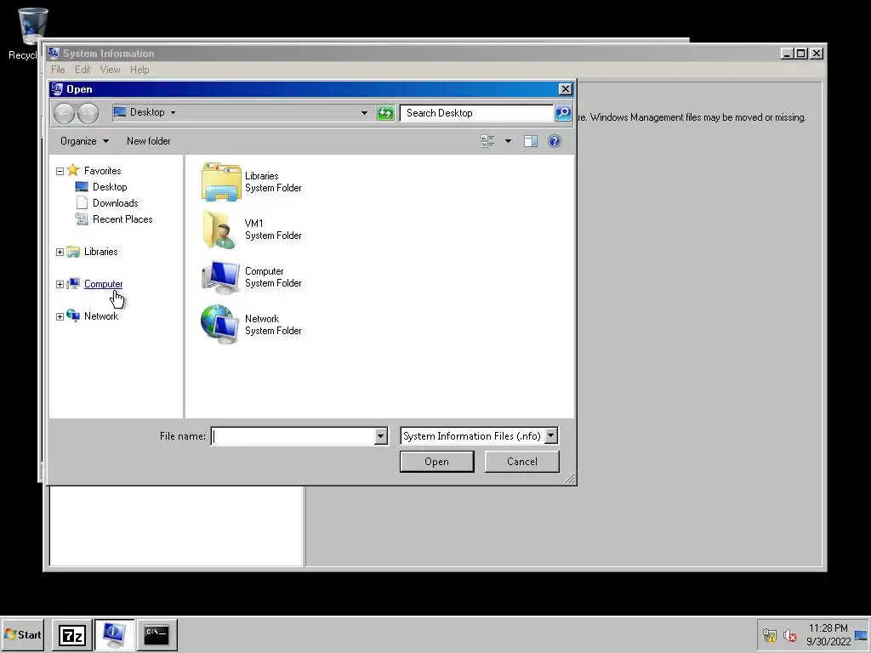Click the Search Desktop magnifier icon
The height and width of the screenshot is (653, 871).
click(563, 113)
